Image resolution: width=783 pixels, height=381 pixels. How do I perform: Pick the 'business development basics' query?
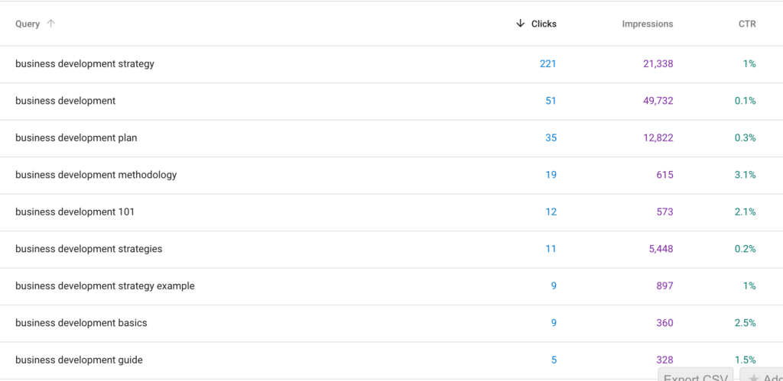pyautogui.click(x=81, y=323)
